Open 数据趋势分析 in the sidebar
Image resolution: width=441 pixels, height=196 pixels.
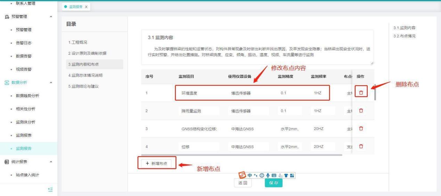point(27,96)
